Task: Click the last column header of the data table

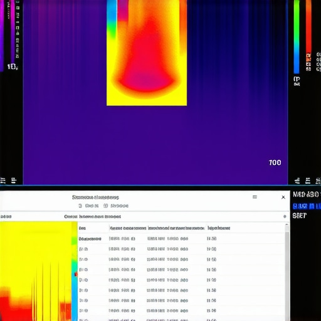Action: [219, 228]
